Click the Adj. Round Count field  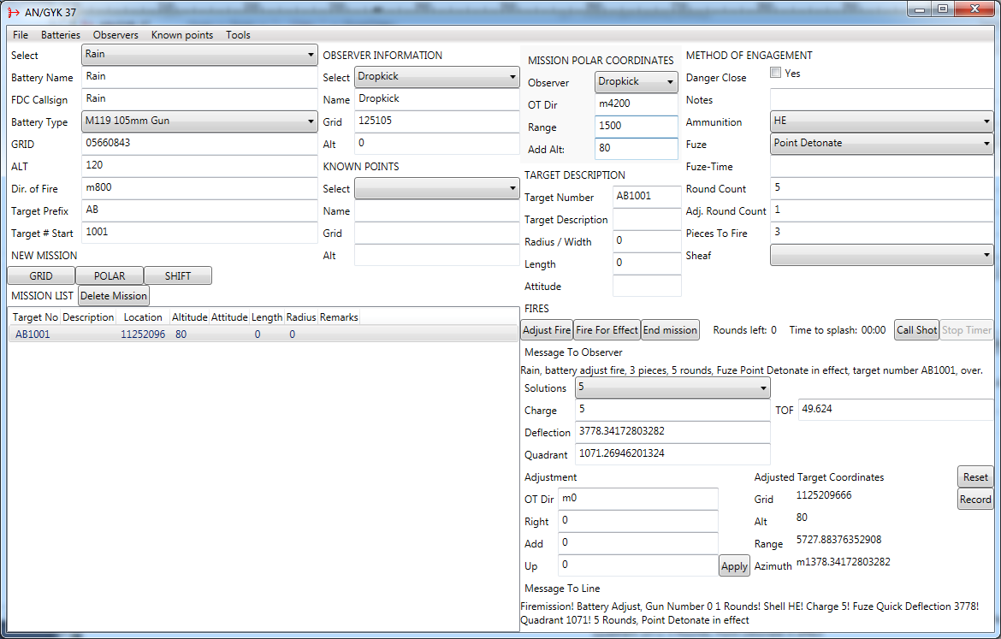pyautogui.click(x=881, y=210)
